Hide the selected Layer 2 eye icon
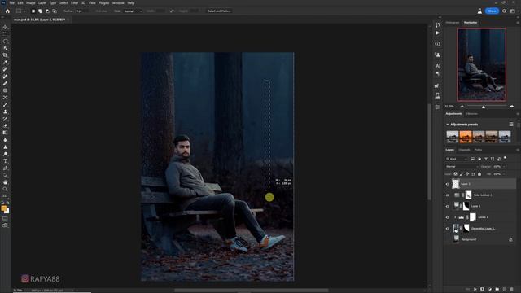This screenshot has width=521, height=293. (x=448, y=184)
